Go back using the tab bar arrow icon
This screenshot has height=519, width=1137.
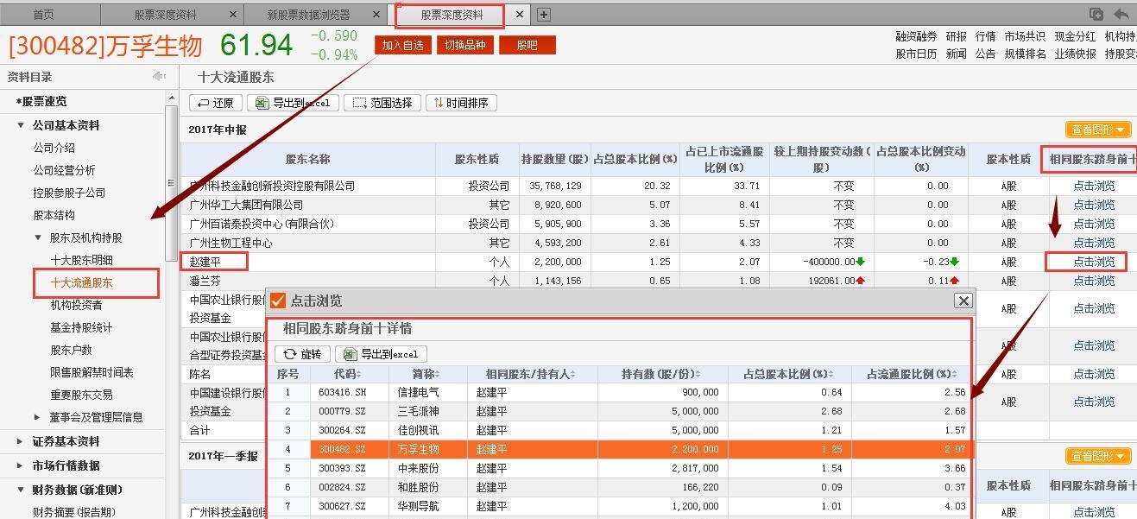(x=1121, y=14)
